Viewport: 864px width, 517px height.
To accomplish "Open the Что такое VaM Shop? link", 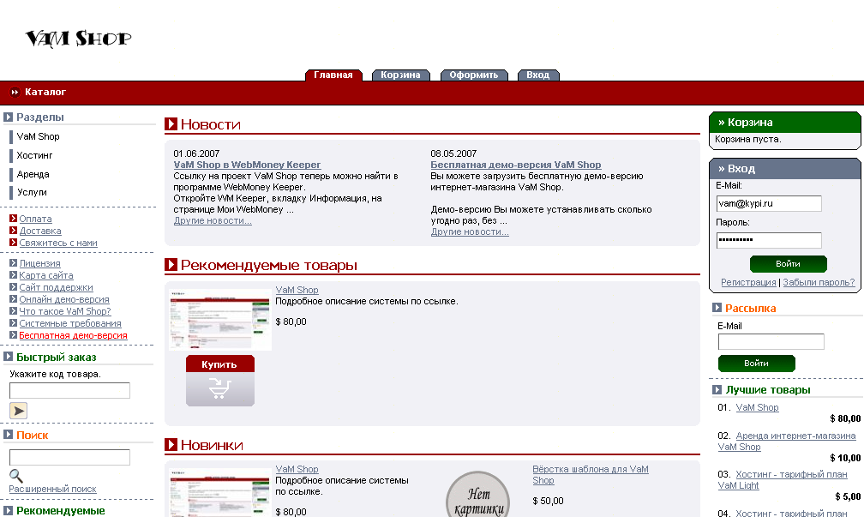I will click(x=65, y=311).
